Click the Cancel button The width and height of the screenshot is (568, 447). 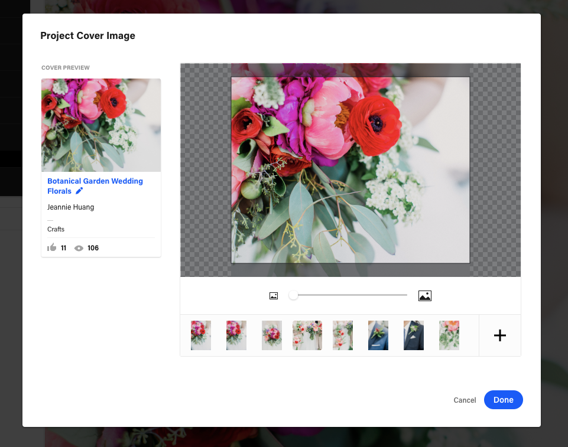pyautogui.click(x=465, y=400)
